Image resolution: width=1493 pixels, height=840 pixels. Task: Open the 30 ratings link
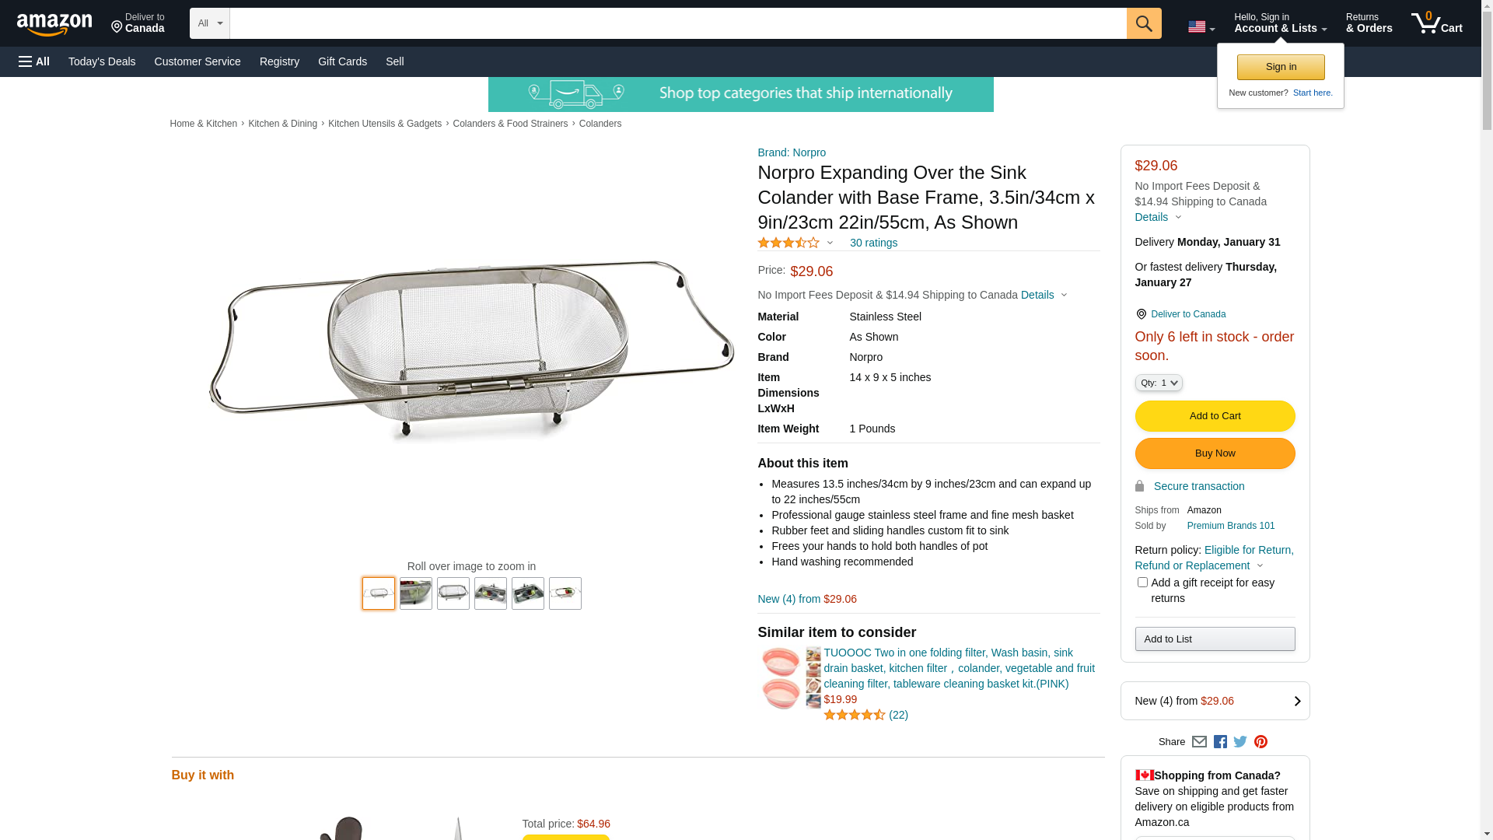[873, 243]
